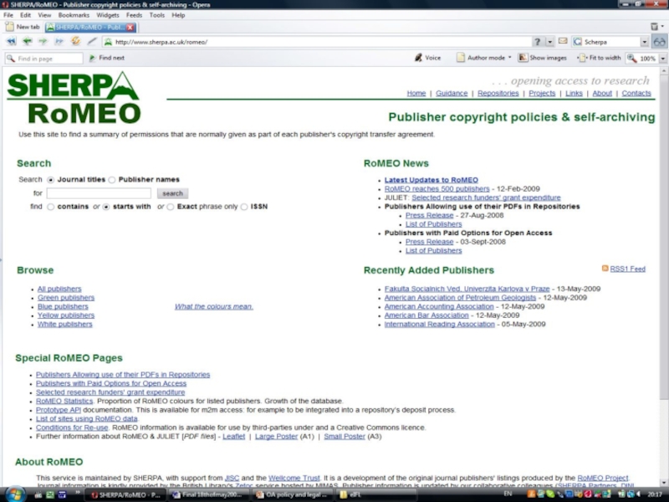Click the Voice microphone button
Image resolution: width=669 pixels, height=502 pixels.
(x=428, y=58)
